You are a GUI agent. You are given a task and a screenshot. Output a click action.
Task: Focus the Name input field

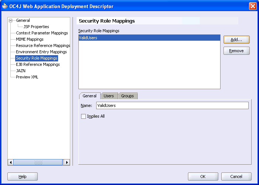coord(172,105)
